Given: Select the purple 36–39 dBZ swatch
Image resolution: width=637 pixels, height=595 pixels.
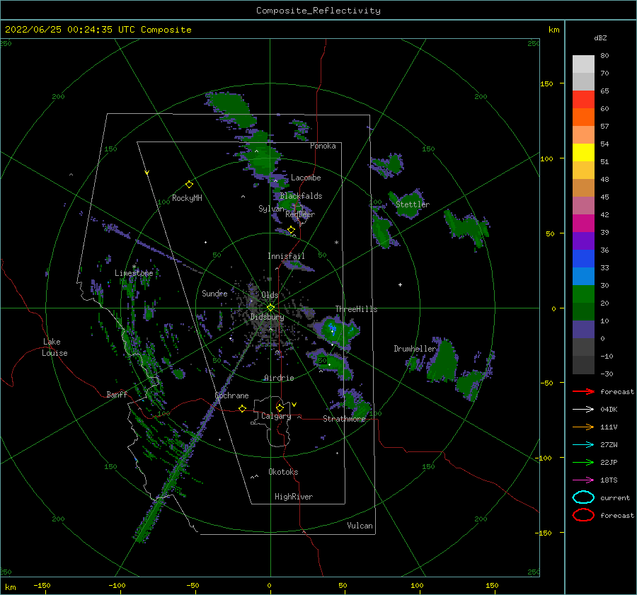Looking at the screenshot, I should (583, 241).
